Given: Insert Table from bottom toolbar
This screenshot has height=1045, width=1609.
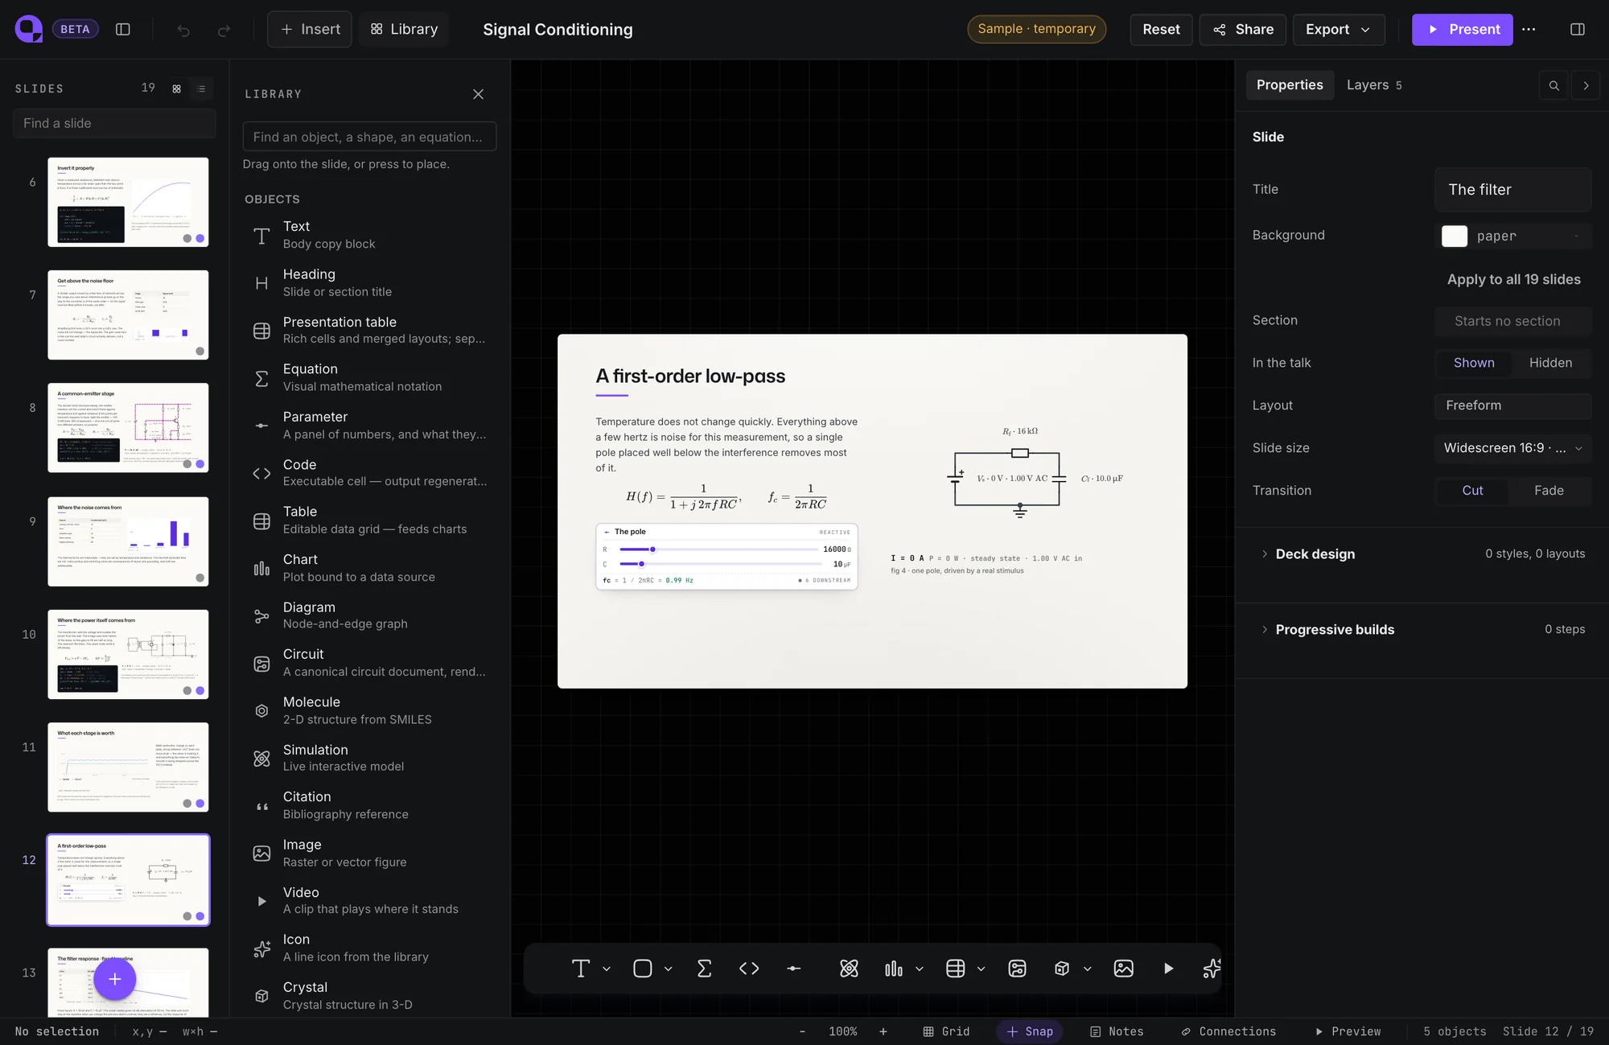Looking at the screenshot, I should point(956,969).
